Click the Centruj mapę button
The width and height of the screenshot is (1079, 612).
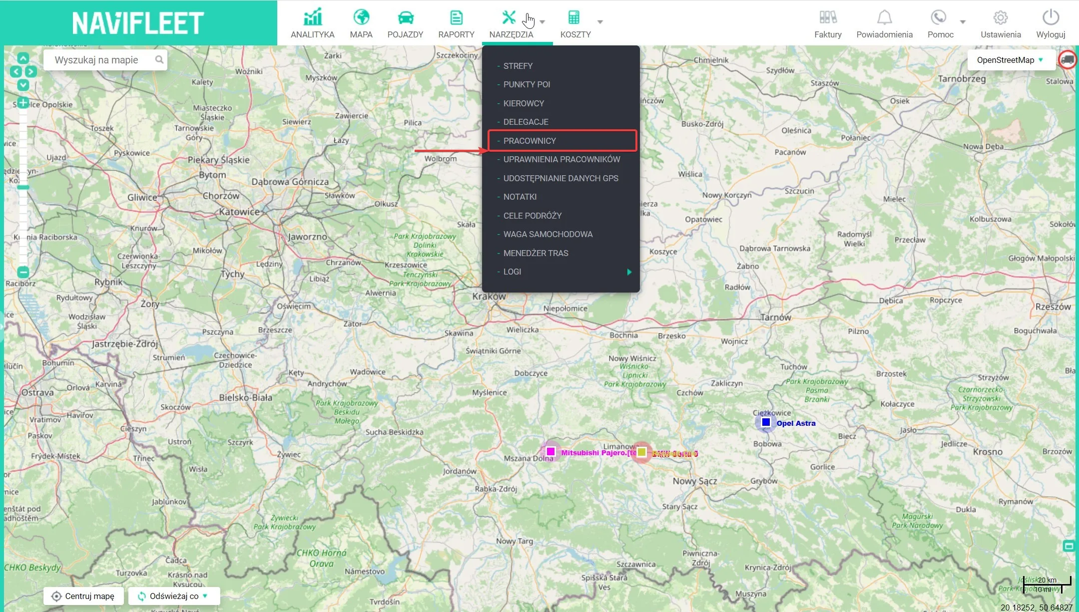[83, 596]
